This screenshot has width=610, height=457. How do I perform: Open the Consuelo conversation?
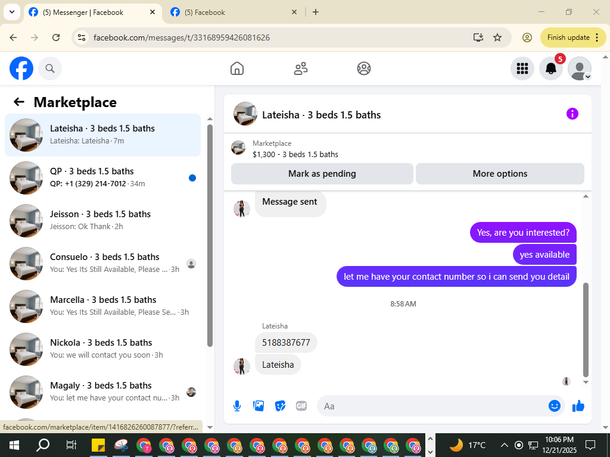(102, 263)
